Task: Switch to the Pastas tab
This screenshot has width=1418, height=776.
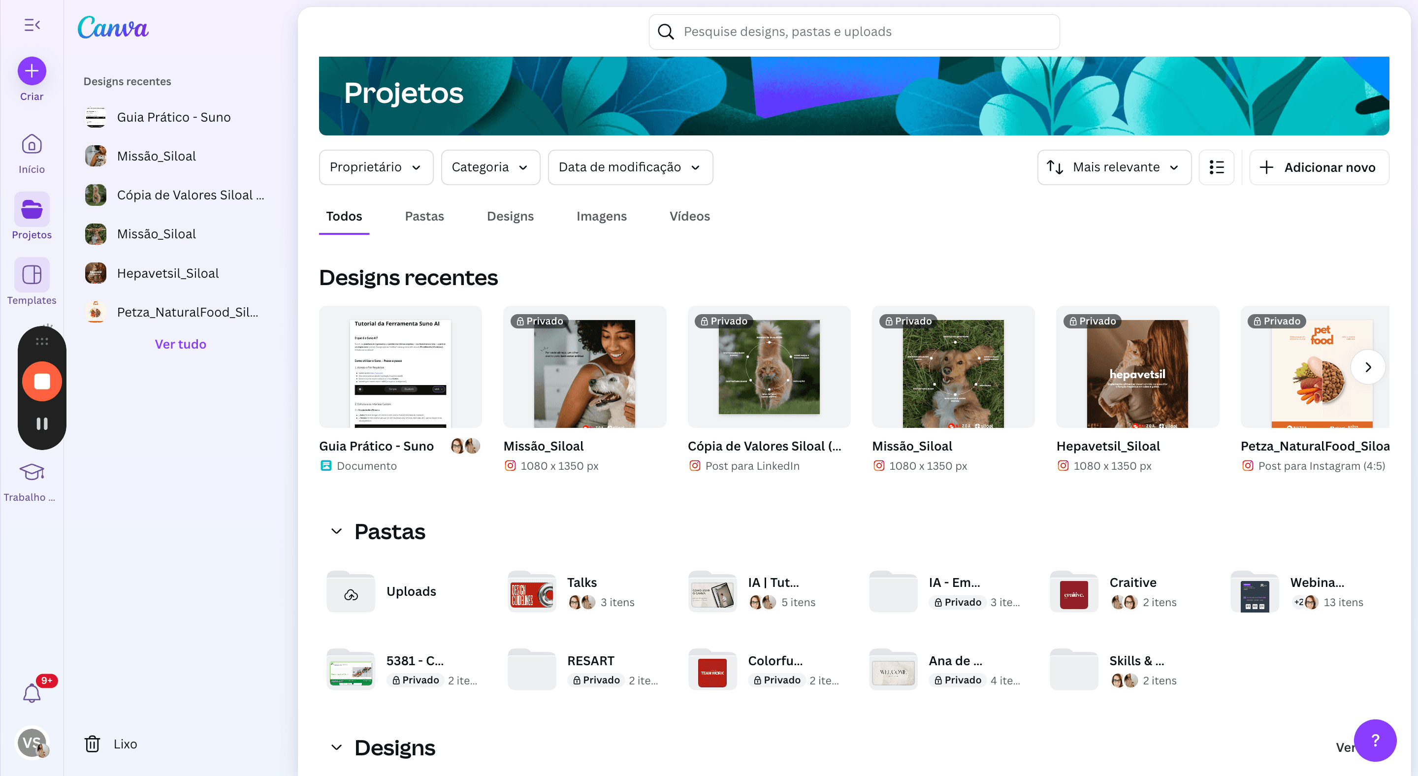Action: pos(424,216)
